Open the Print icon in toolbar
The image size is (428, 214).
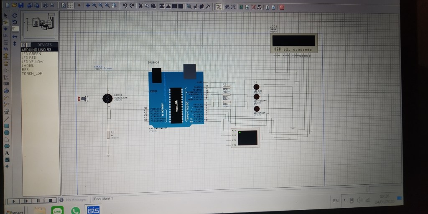(x=45, y=6)
